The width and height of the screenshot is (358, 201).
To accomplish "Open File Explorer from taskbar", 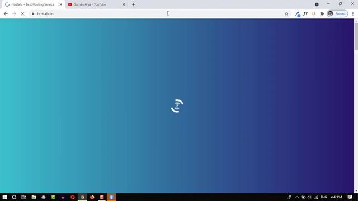I will click(x=34, y=197).
